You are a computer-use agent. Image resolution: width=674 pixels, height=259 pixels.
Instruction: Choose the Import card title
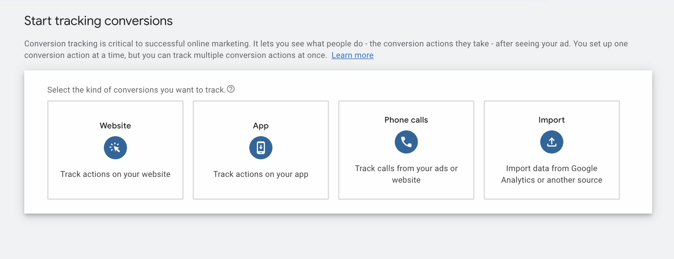click(x=552, y=120)
